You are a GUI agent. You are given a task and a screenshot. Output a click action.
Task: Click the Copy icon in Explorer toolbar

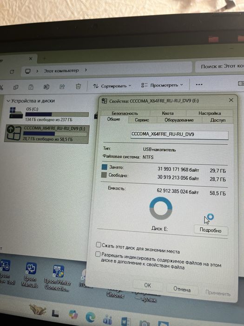16,87
